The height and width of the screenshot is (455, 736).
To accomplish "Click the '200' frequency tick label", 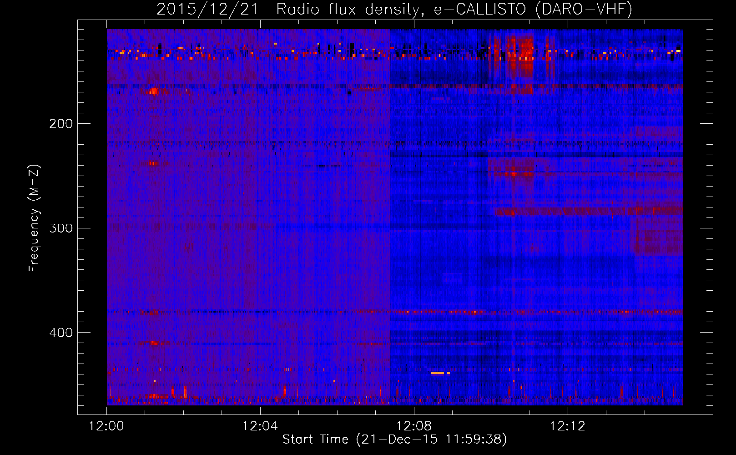I will (61, 124).
